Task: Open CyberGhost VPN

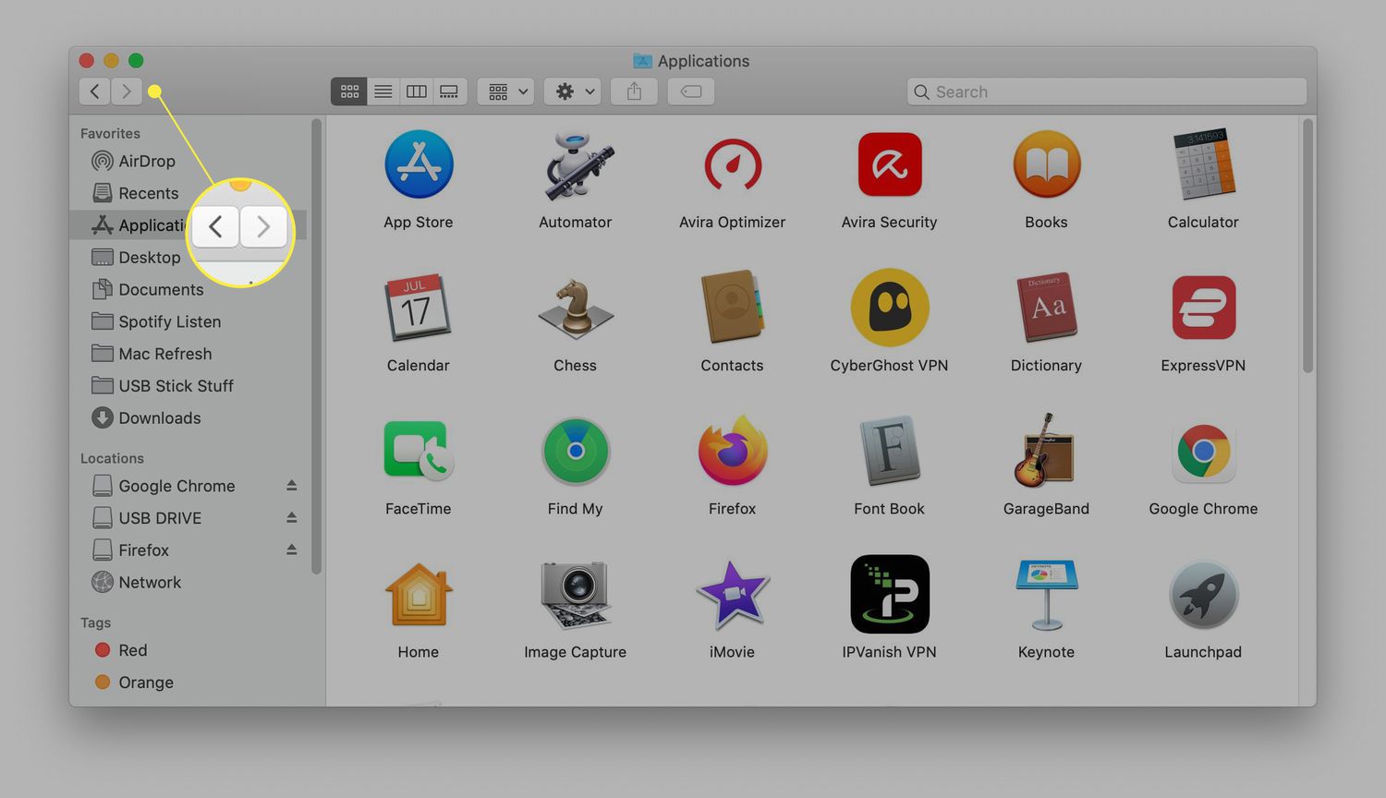Action: pyautogui.click(x=889, y=308)
